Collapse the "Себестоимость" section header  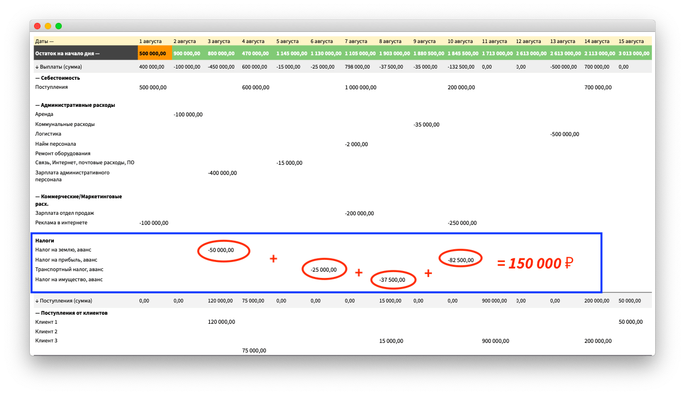click(37, 78)
